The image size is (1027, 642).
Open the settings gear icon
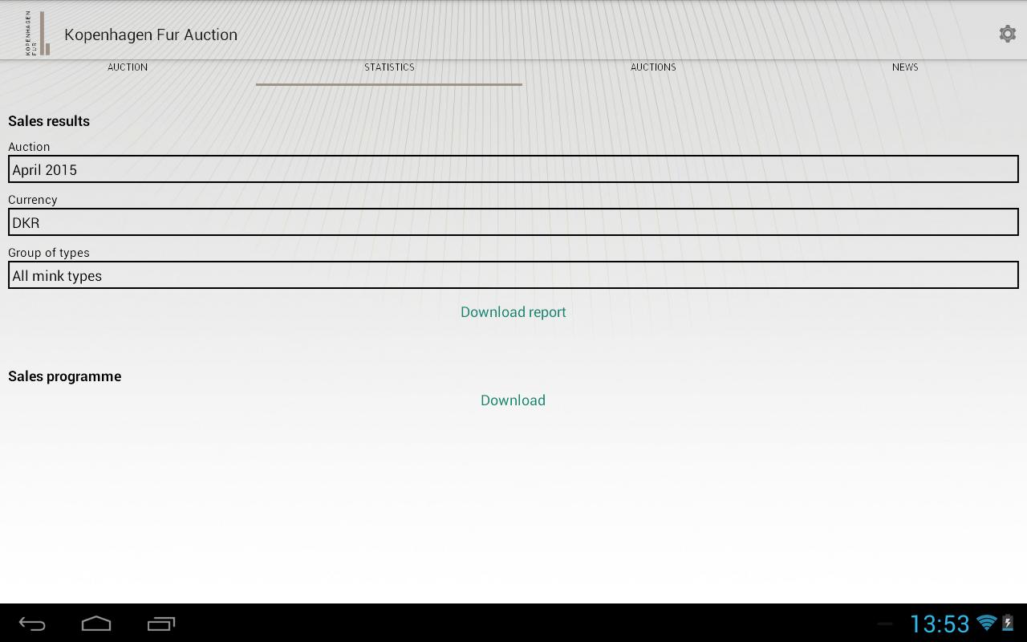[1007, 34]
